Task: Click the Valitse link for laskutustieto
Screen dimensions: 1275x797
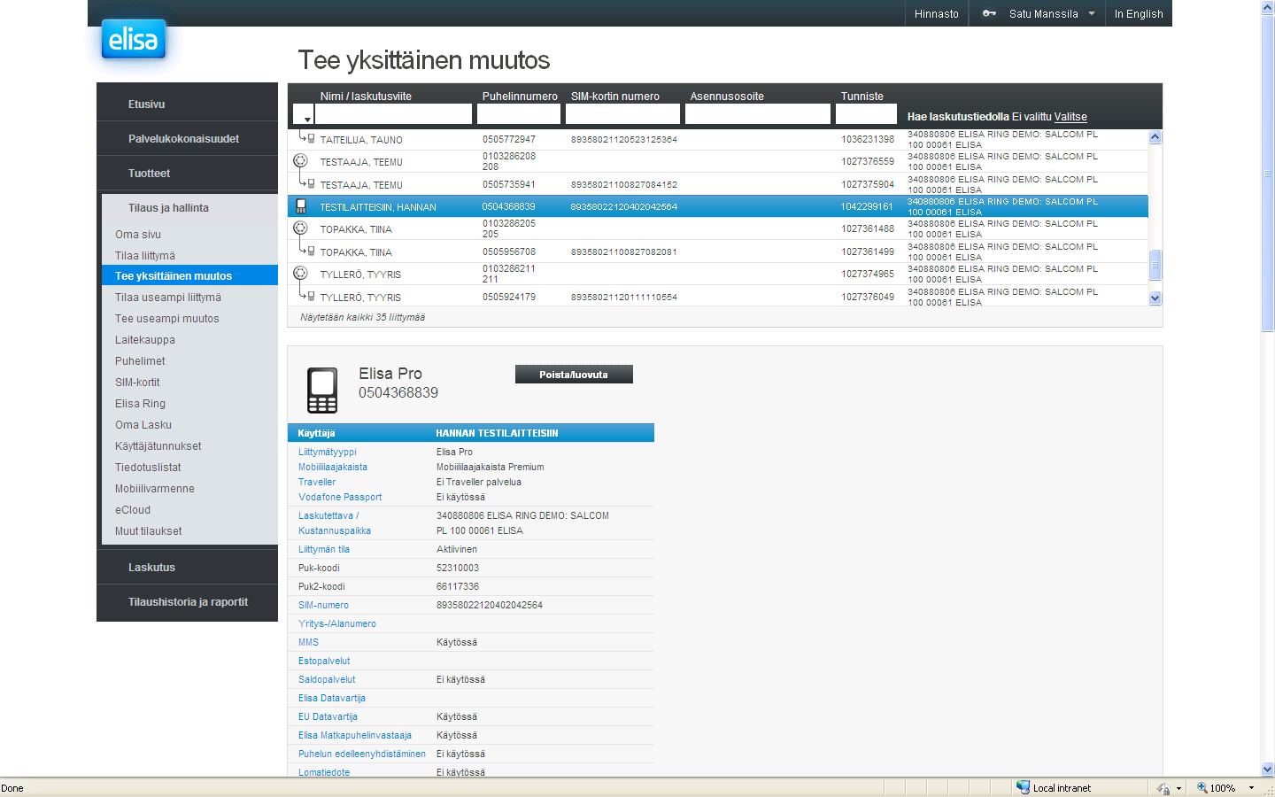Action: pyautogui.click(x=1070, y=116)
